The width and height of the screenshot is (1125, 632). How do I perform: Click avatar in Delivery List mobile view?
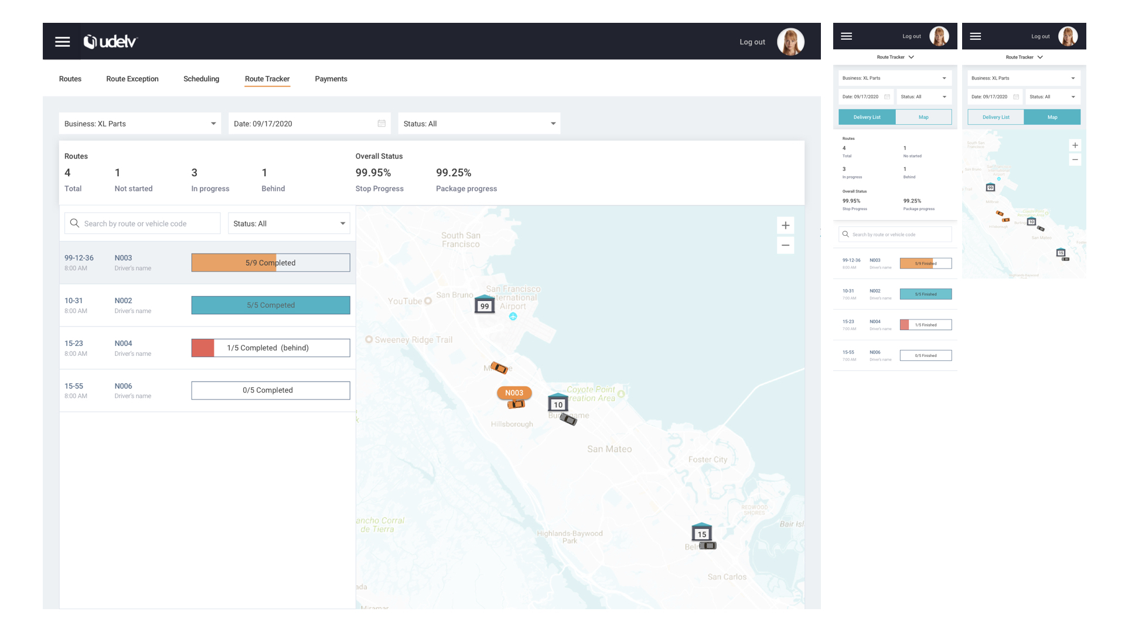[939, 36]
